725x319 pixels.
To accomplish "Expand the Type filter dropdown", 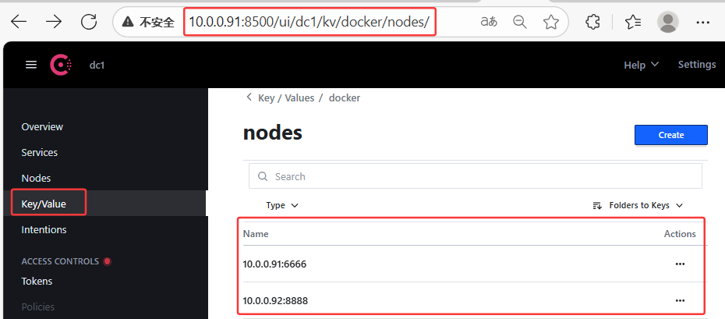I will pos(282,205).
